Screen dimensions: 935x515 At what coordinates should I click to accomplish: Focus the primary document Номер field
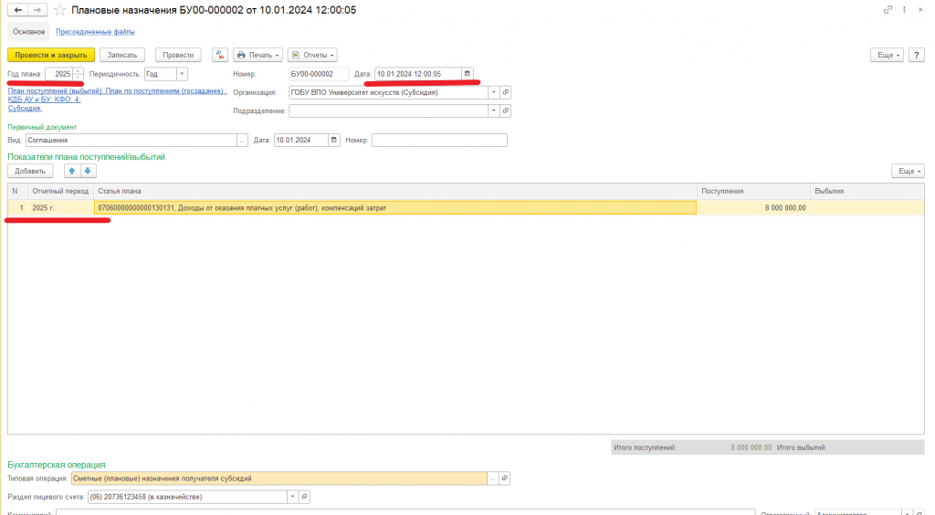tap(439, 140)
